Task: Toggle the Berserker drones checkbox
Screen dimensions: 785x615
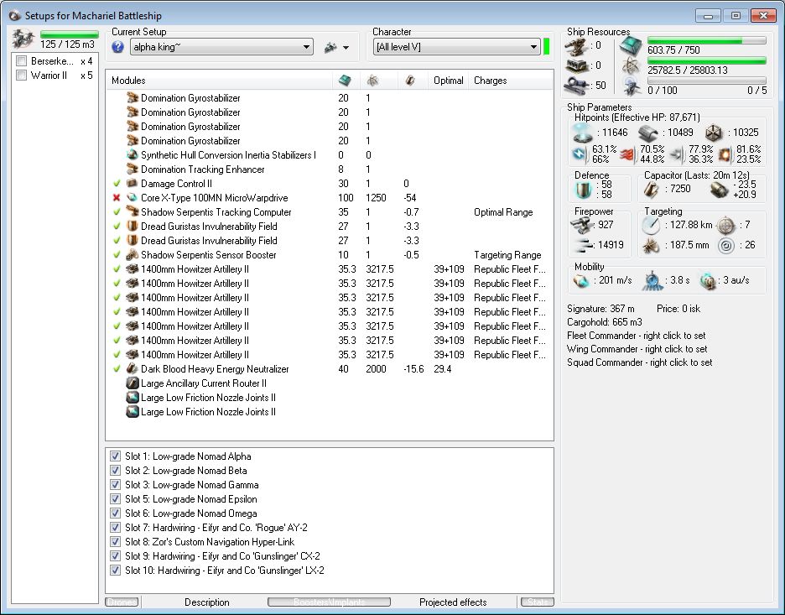Action: point(22,61)
